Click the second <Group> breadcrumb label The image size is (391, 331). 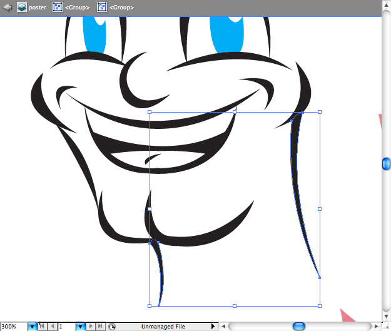(x=122, y=8)
